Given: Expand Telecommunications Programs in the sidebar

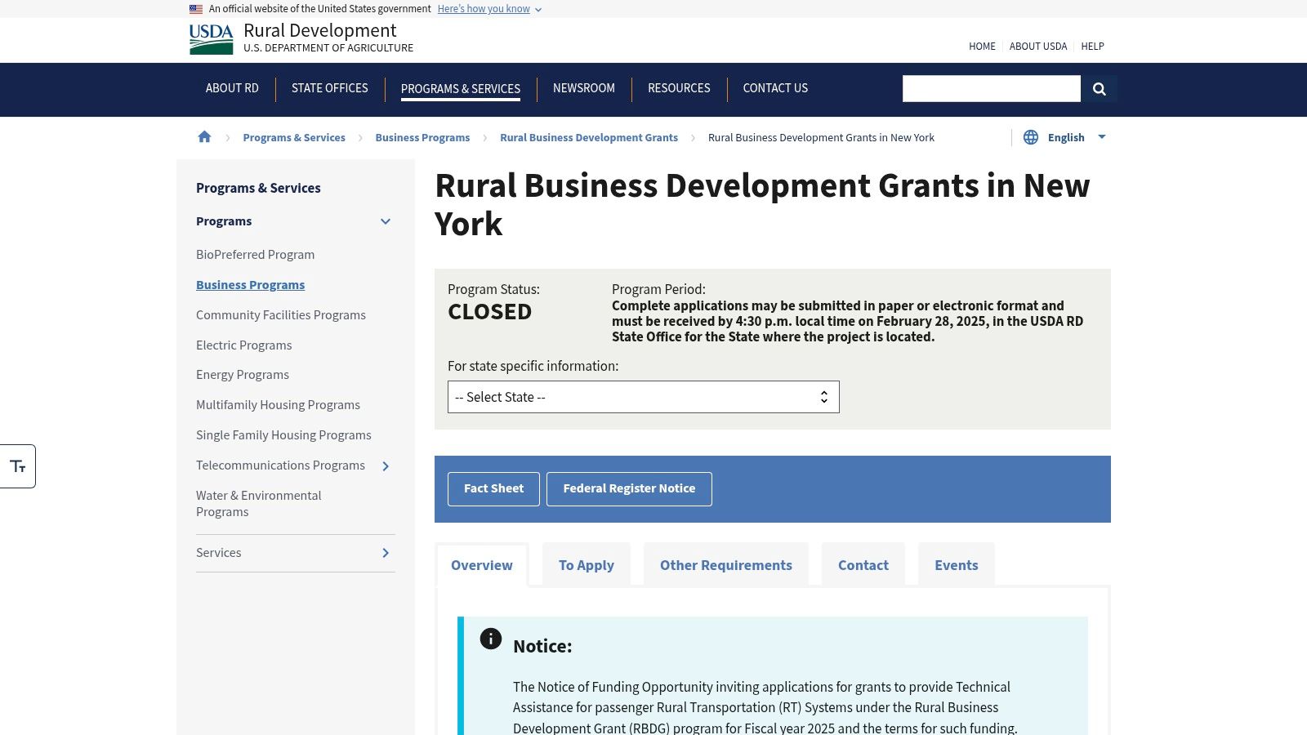Looking at the screenshot, I should coord(385,465).
